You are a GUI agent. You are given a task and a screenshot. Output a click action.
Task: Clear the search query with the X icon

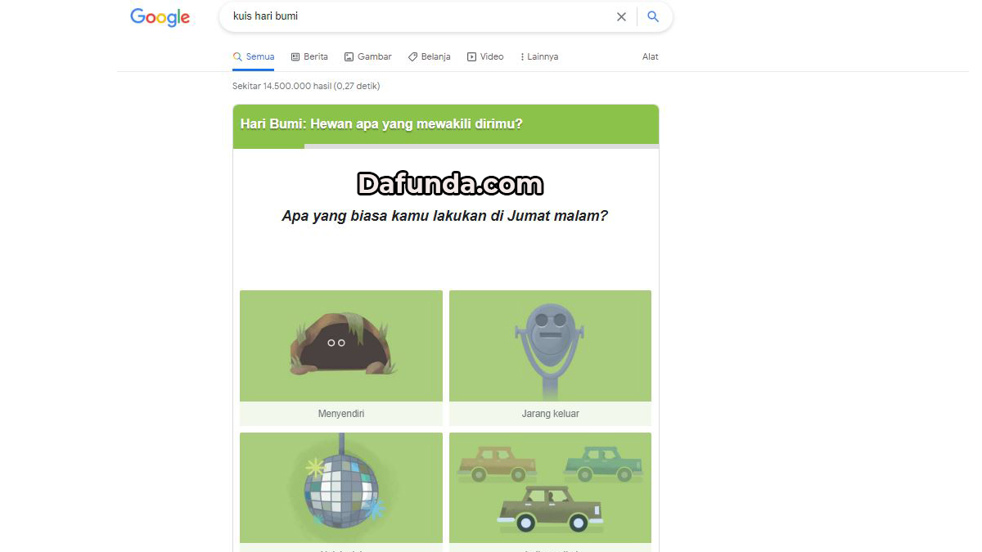621,16
